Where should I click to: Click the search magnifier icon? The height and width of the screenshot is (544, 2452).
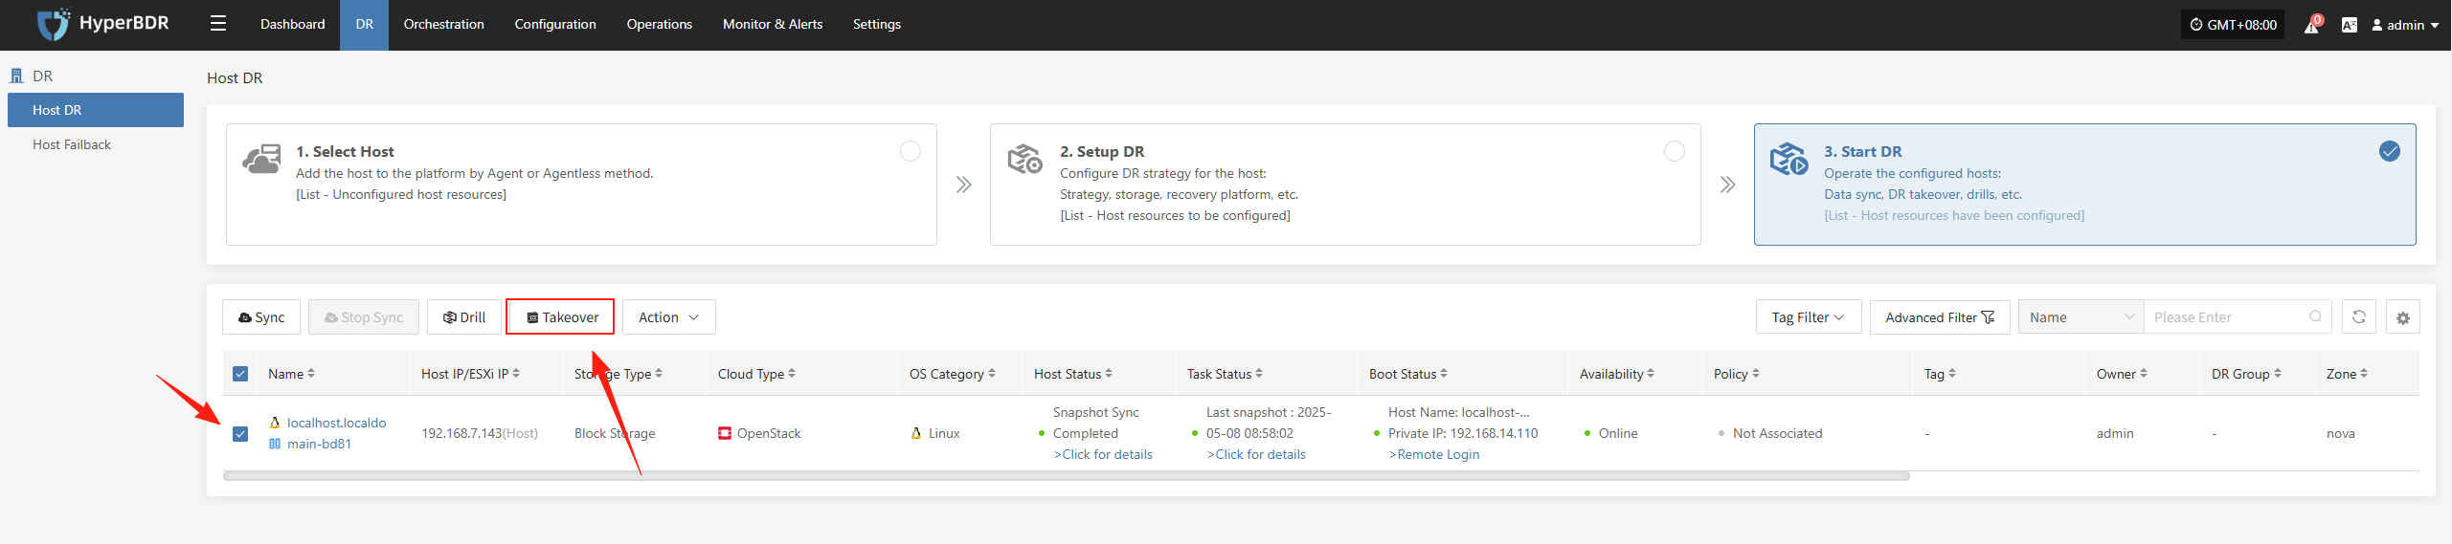pos(2315,317)
